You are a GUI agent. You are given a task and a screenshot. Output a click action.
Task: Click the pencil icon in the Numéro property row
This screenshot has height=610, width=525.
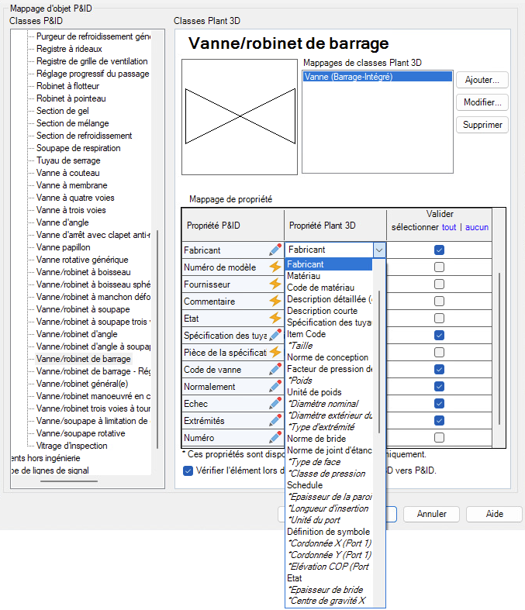275,437
